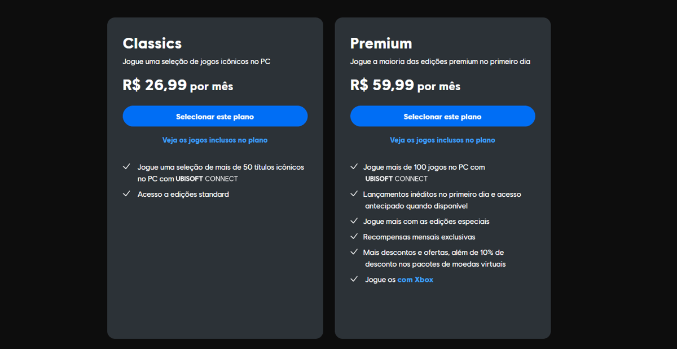This screenshot has height=349, width=677.
Task: Click checkmark beside 'edições especiais' feature
Action: click(354, 221)
